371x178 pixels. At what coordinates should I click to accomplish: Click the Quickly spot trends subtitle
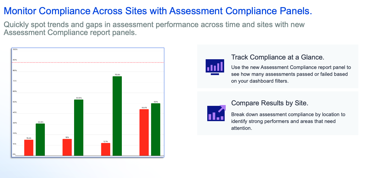pyautogui.click(x=154, y=29)
